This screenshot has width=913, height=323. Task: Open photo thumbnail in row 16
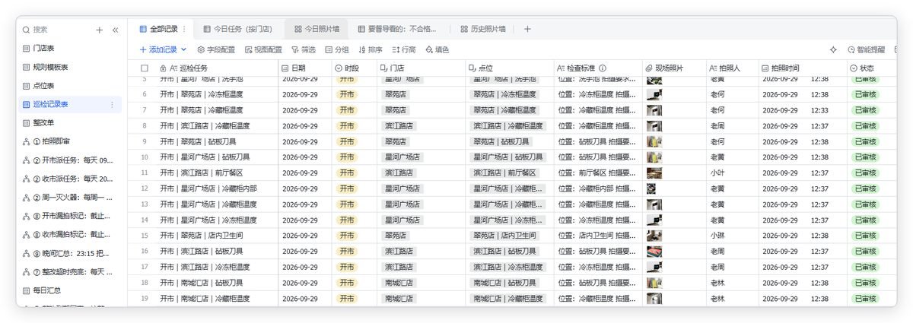coord(654,252)
